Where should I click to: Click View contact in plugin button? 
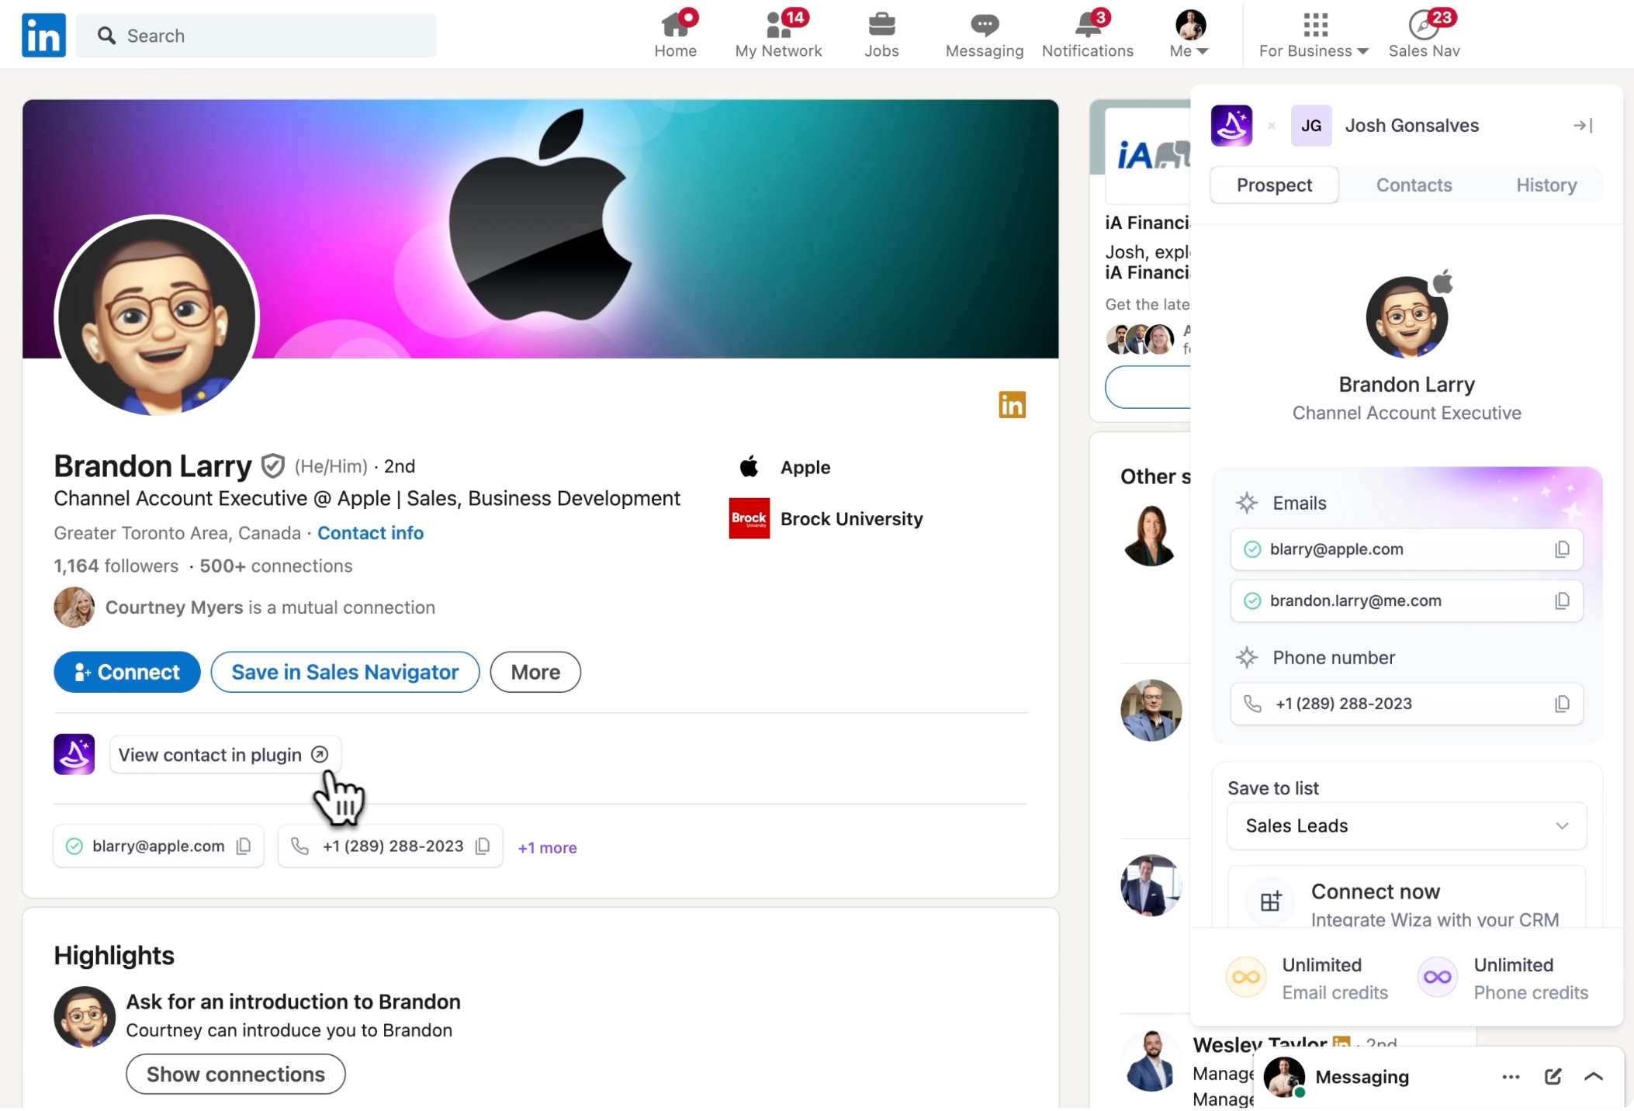point(224,755)
